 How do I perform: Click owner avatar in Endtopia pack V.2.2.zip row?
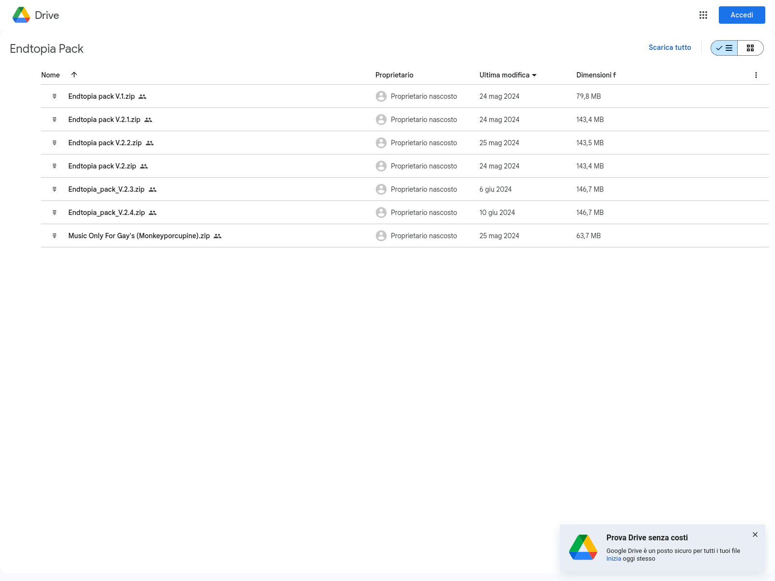pyautogui.click(x=381, y=143)
